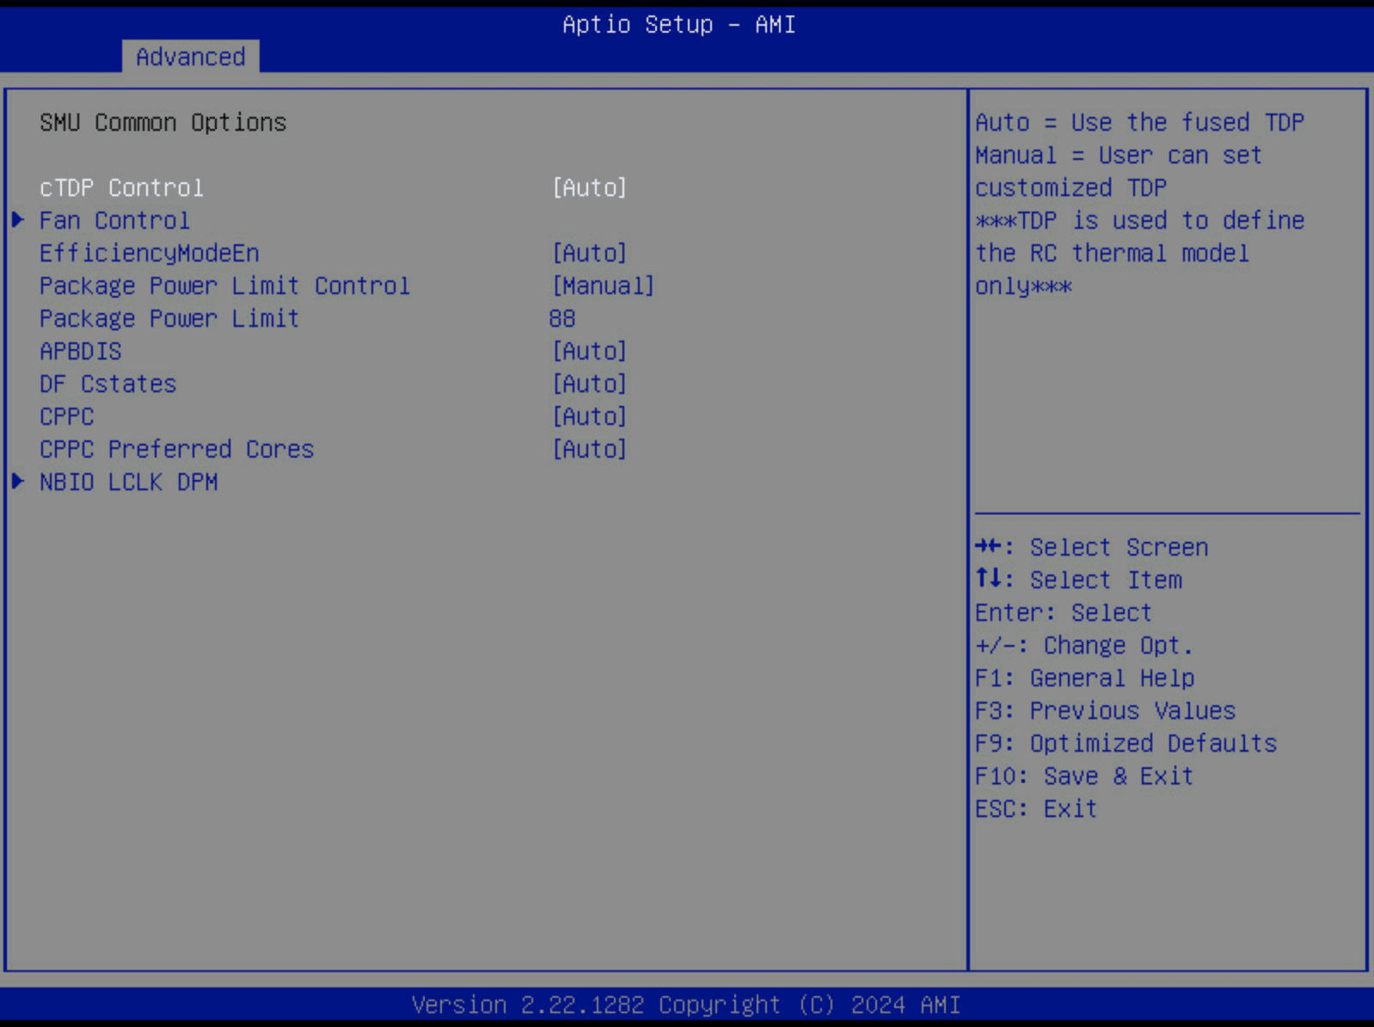Open the Advanced tab
Viewport: 1374px width, 1027px height.
pyautogui.click(x=190, y=57)
